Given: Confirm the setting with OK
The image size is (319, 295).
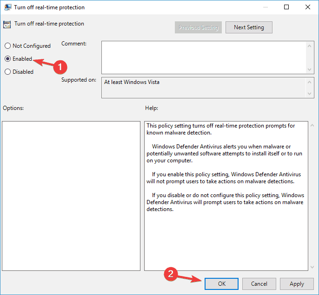Looking at the screenshot, I should pos(221,284).
